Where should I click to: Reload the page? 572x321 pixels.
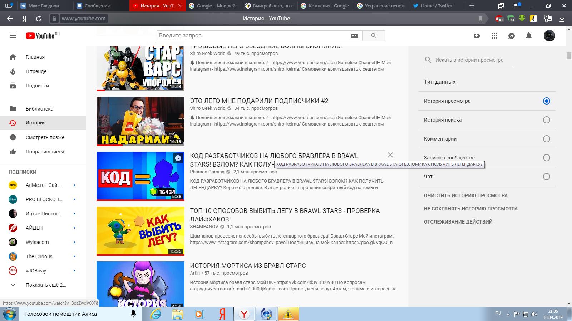tap(39, 19)
